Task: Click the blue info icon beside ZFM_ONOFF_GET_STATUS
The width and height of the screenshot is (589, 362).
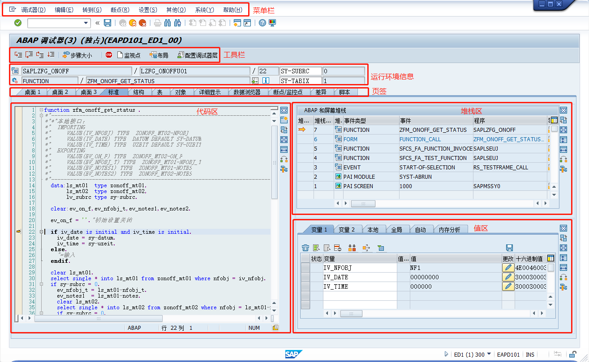Action: [266, 80]
